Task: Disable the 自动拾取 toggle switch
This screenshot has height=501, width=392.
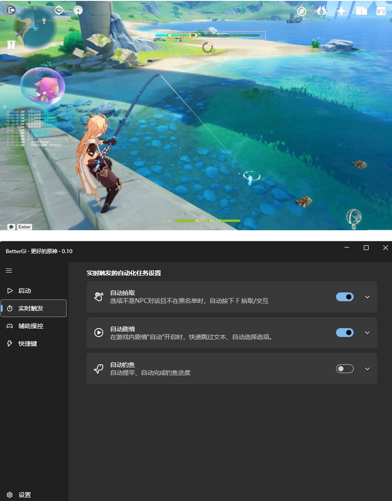Action: [x=344, y=297]
